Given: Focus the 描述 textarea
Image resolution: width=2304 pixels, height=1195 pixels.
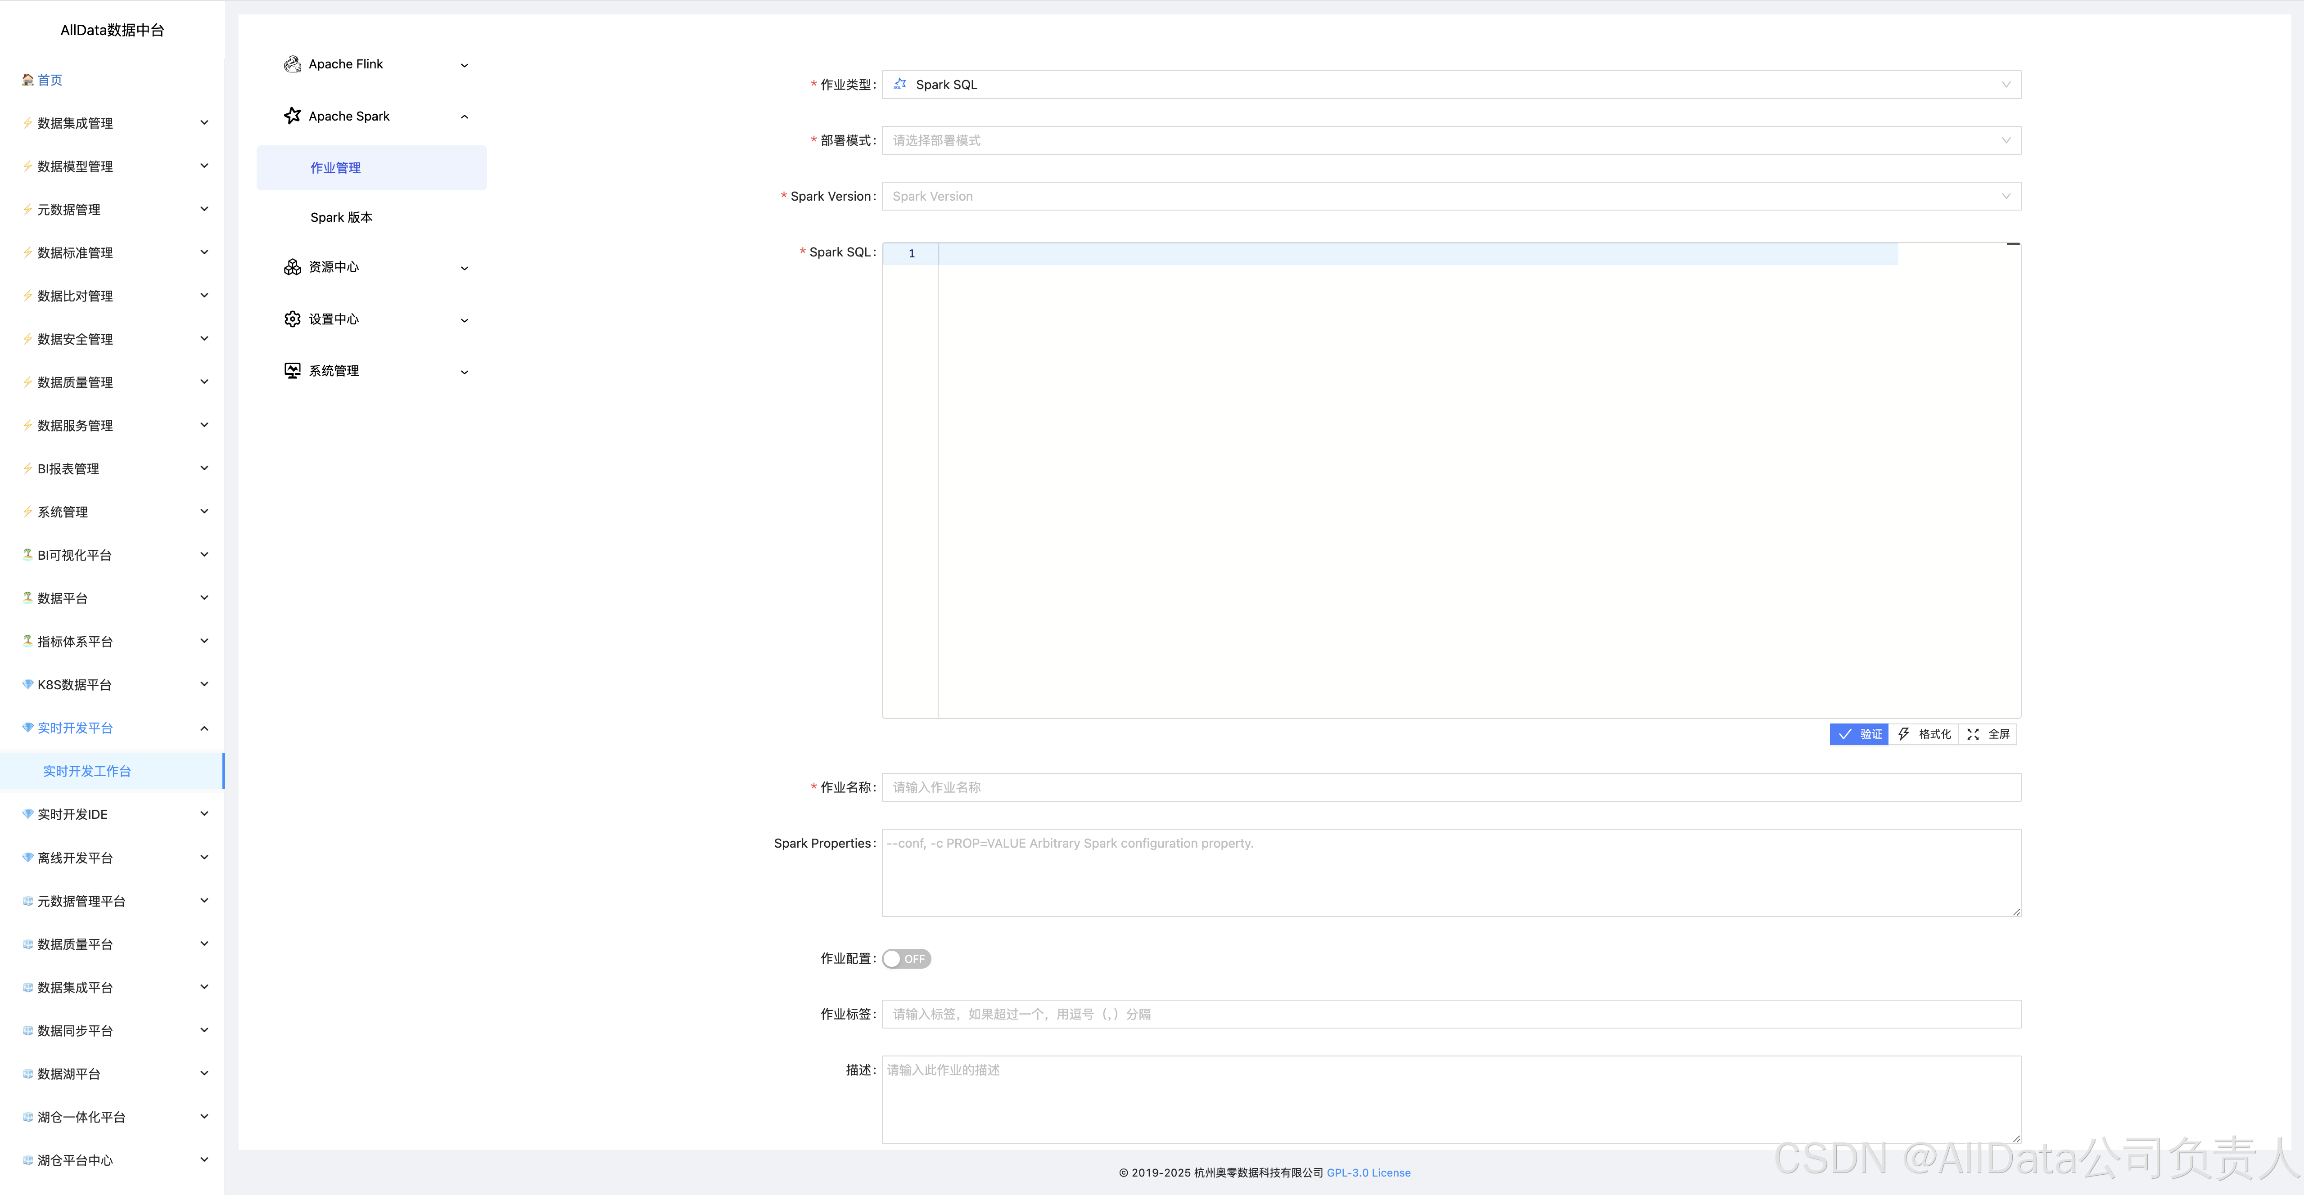Looking at the screenshot, I should 1451,1099.
